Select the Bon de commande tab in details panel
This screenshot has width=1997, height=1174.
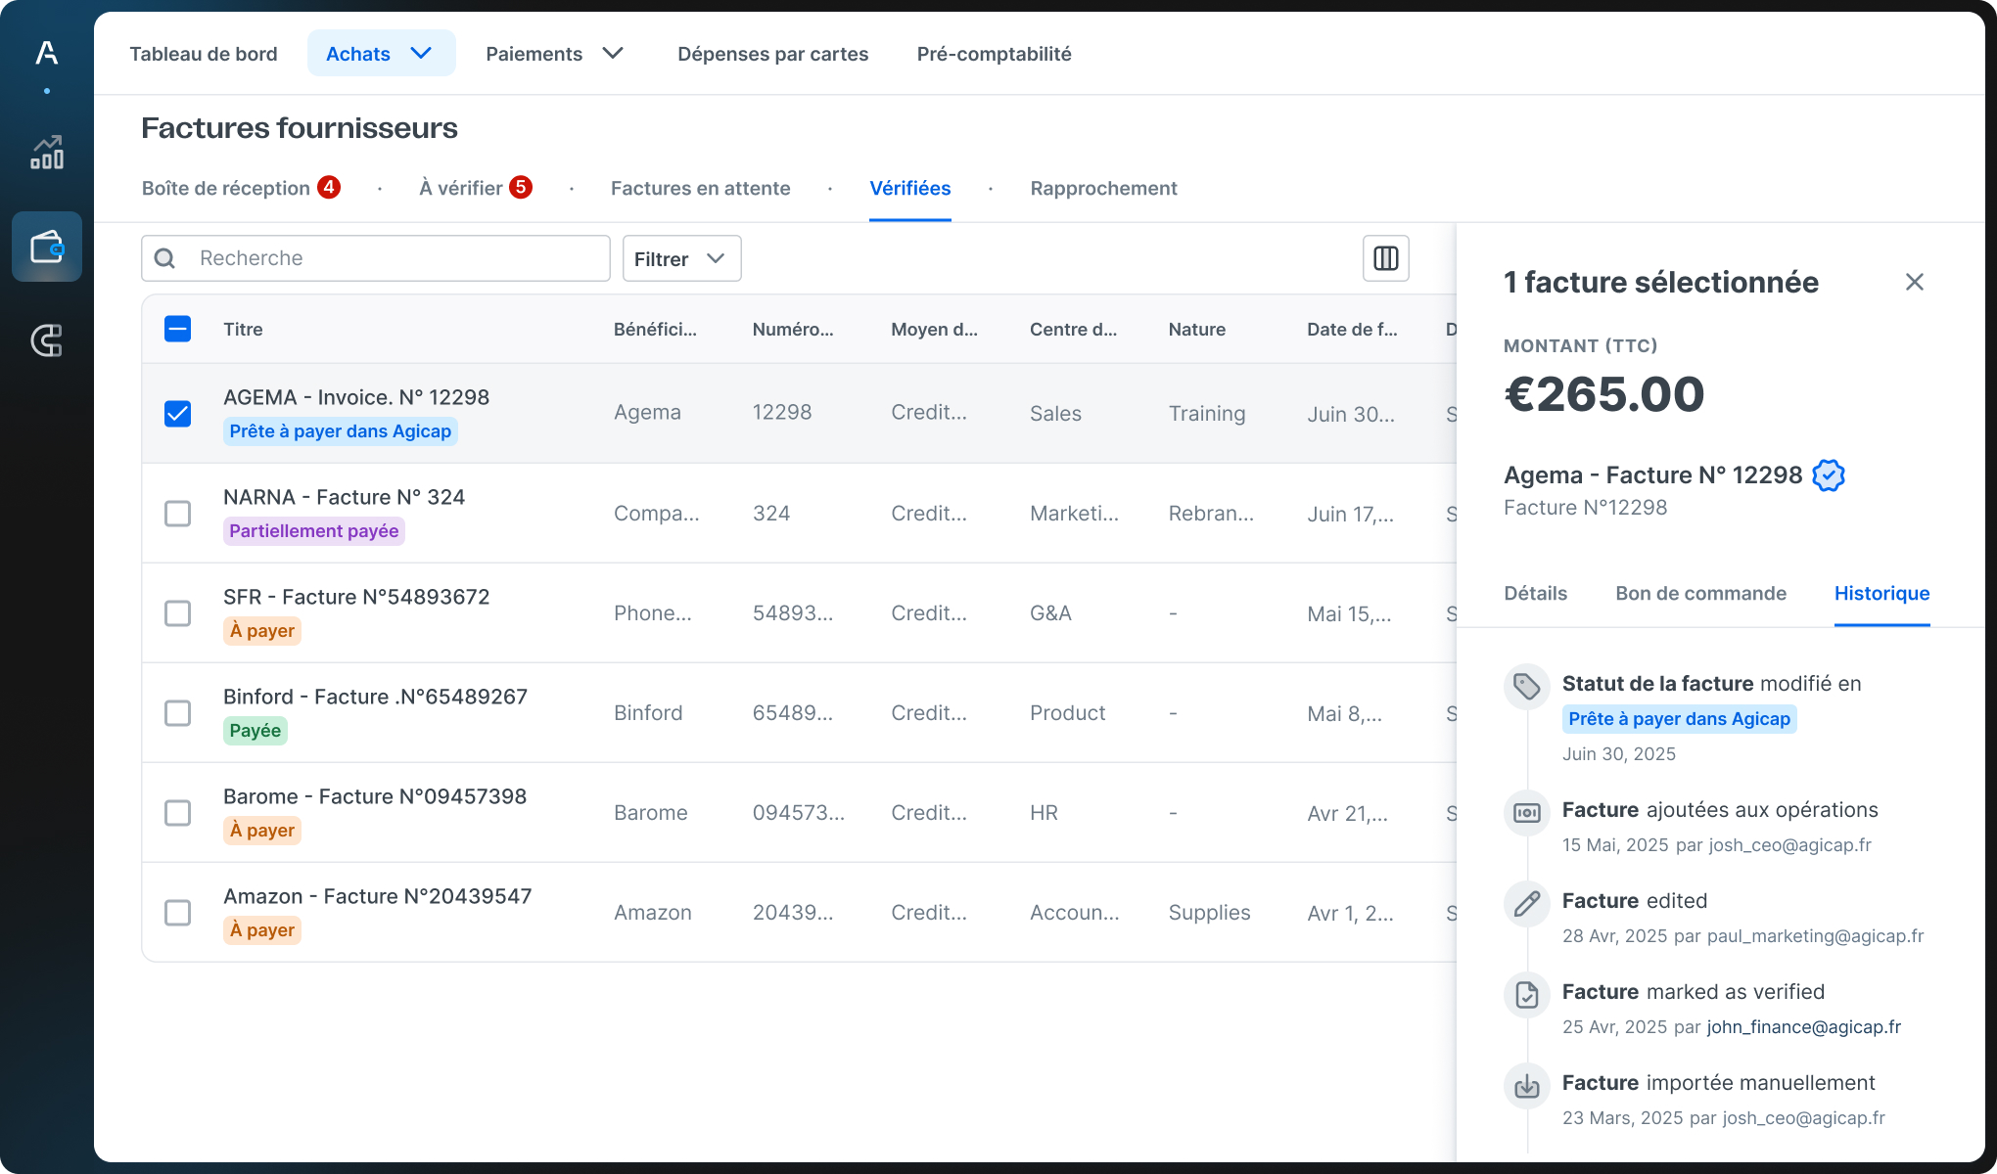[x=1700, y=593]
